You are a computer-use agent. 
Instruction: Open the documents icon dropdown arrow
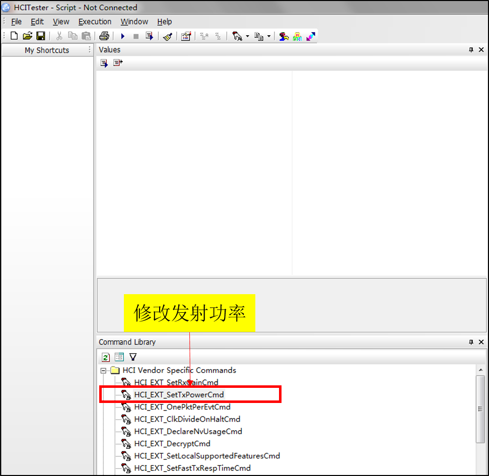[x=269, y=36]
